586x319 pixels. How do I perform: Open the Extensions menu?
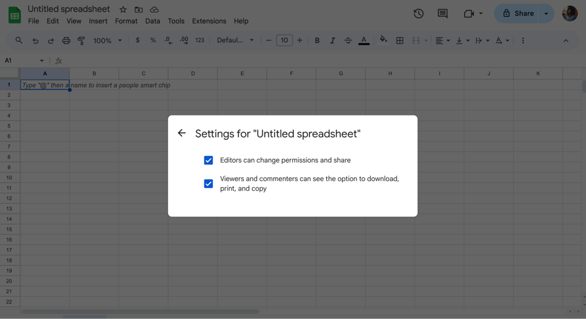(209, 21)
